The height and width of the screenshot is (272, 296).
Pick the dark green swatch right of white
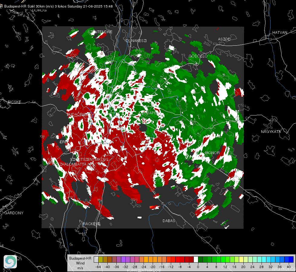click(x=200, y=260)
